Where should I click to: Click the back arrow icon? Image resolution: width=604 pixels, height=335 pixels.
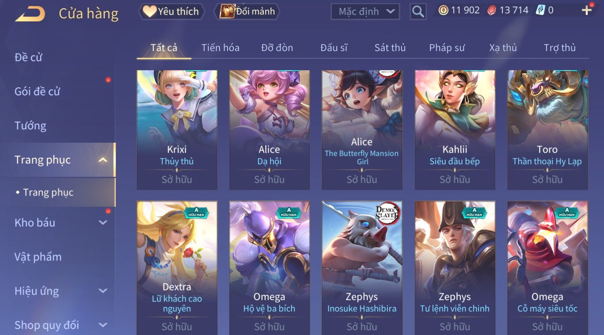point(30,14)
